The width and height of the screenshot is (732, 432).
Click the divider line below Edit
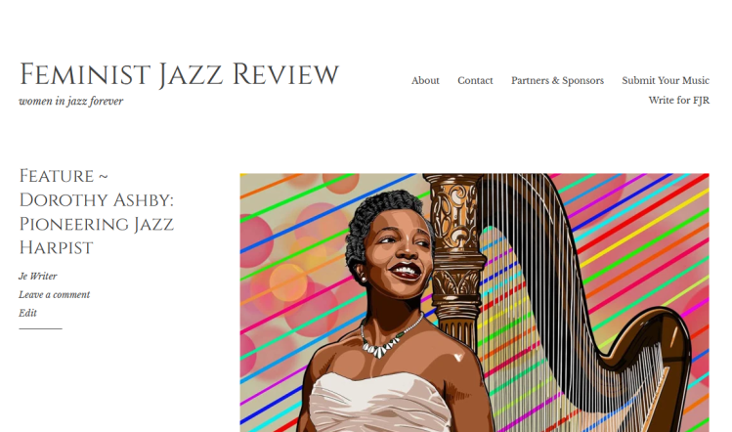(x=40, y=328)
